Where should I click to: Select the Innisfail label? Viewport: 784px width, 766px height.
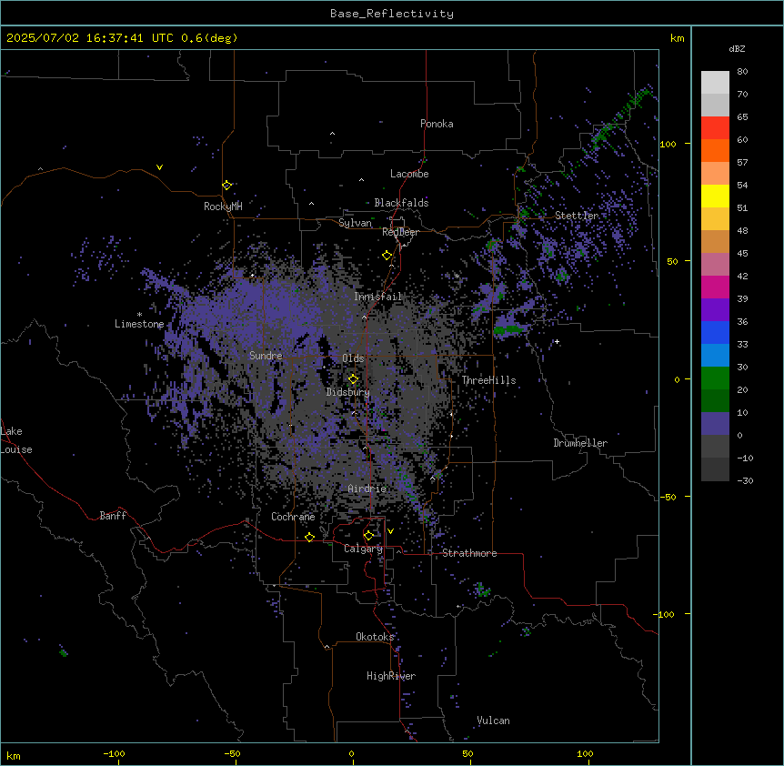coord(377,297)
